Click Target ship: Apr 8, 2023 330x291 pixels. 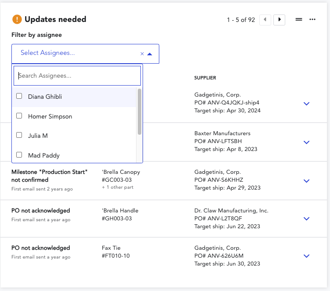pyautogui.click(x=226, y=149)
